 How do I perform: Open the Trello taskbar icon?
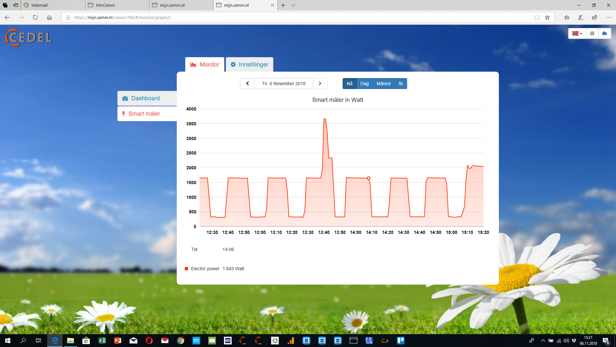pos(401,341)
